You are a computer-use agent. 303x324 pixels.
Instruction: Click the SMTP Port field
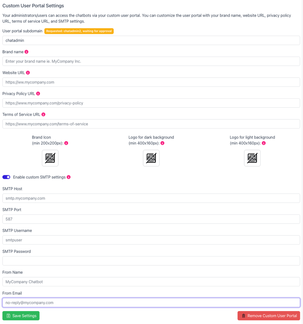tap(151, 219)
